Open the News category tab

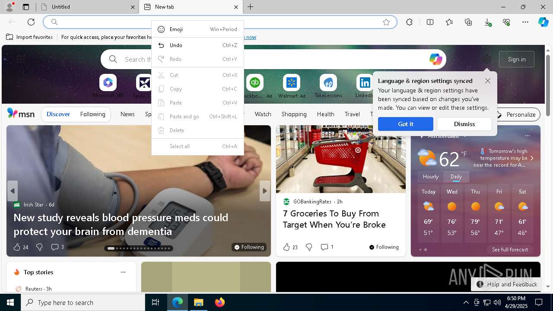127,114
